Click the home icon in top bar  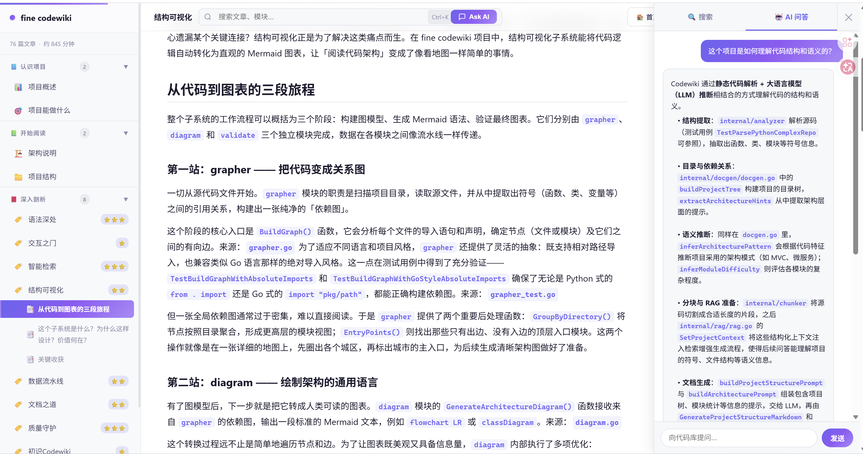pyautogui.click(x=640, y=17)
